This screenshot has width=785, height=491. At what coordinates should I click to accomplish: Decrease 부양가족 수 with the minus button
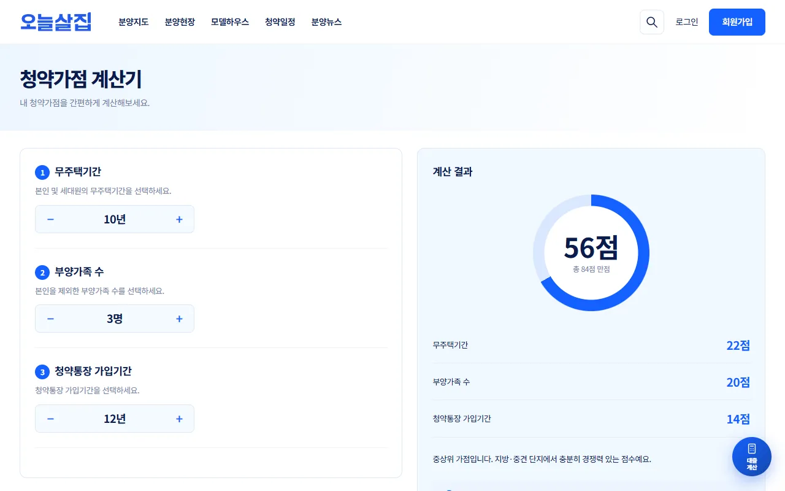pos(51,319)
